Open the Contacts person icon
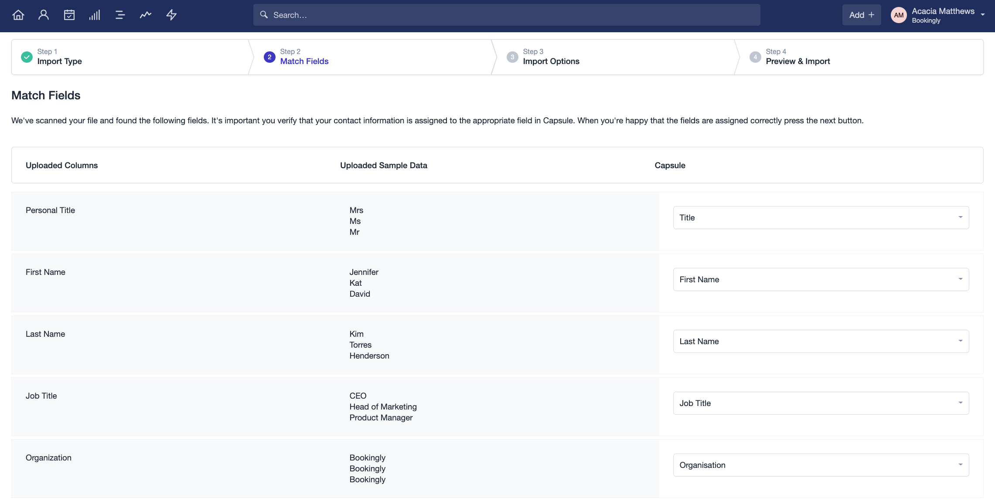Image resolution: width=995 pixels, height=501 pixels. pyautogui.click(x=44, y=14)
